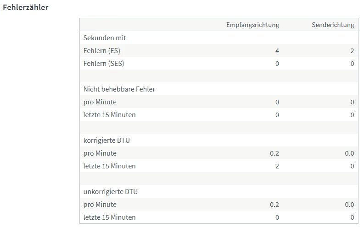This screenshot has width=364, height=227.
Task: Select the 'Fehlern (SES)' row label
Action: pos(104,64)
